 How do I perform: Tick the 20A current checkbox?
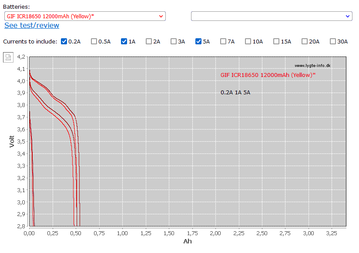click(x=305, y=41)
